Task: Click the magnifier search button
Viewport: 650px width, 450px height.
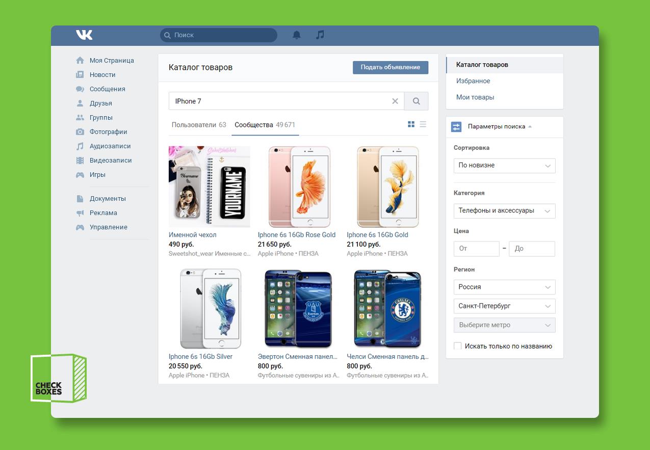Action: [x=416, y=101]
